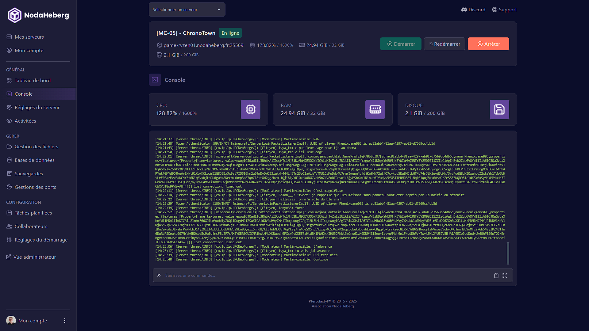Viewport: 589px width, 331px height.
Task: Expand the server selection dropdown
Action: (x=187, y=10)
